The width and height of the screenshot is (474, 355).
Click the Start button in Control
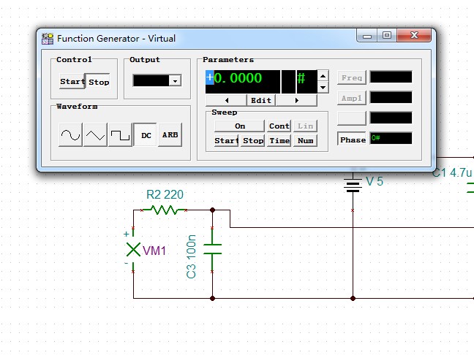click(72, 81)
